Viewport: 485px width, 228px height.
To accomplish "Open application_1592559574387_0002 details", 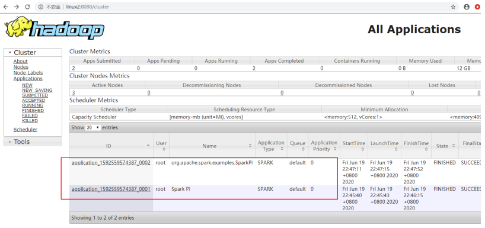I will click(x=111, y=162).
